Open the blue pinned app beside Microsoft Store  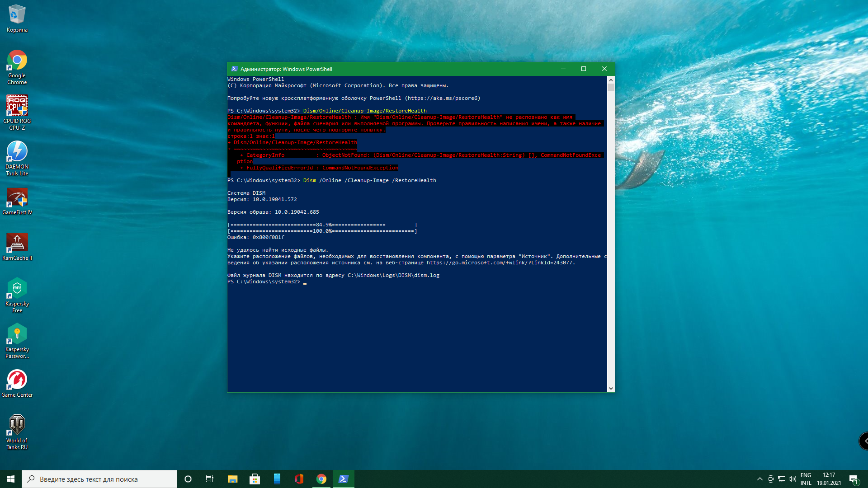click(277, 479)
